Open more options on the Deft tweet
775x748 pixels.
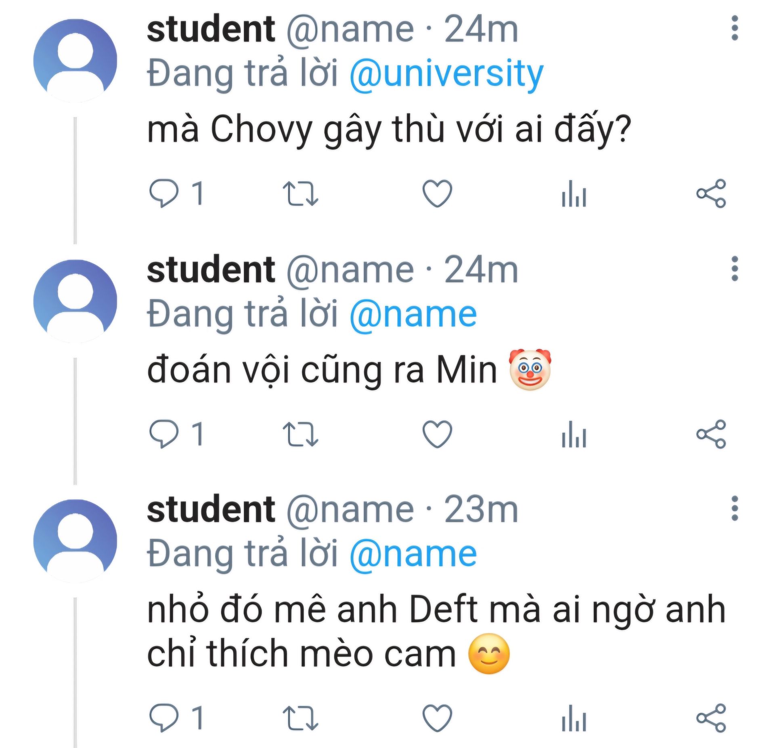pos(735,508)
